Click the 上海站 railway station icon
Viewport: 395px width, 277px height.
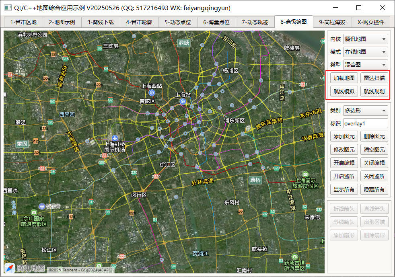183,101
